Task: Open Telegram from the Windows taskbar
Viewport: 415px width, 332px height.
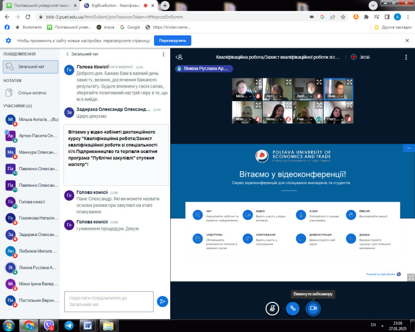Action: pos(69,325)
